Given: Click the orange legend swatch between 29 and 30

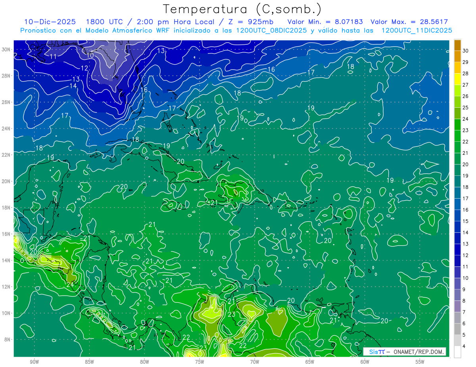Looking at the screenshot, I should tap(457, 56).
